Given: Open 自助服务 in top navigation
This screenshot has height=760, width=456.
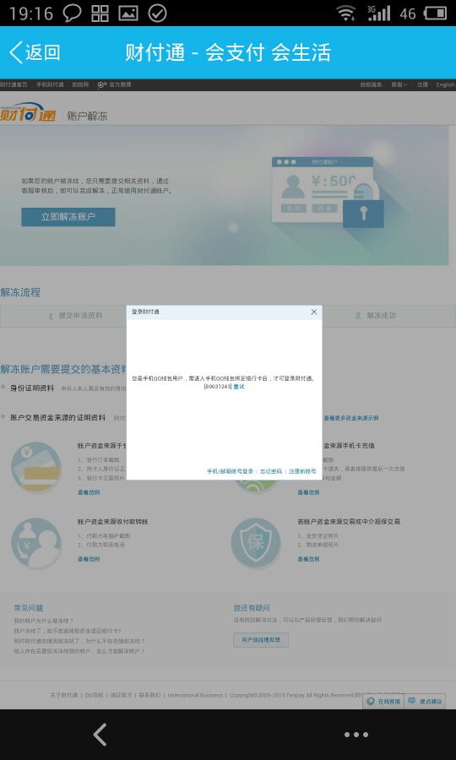Looking at the screenshot, I should click(x=371, y=84).
